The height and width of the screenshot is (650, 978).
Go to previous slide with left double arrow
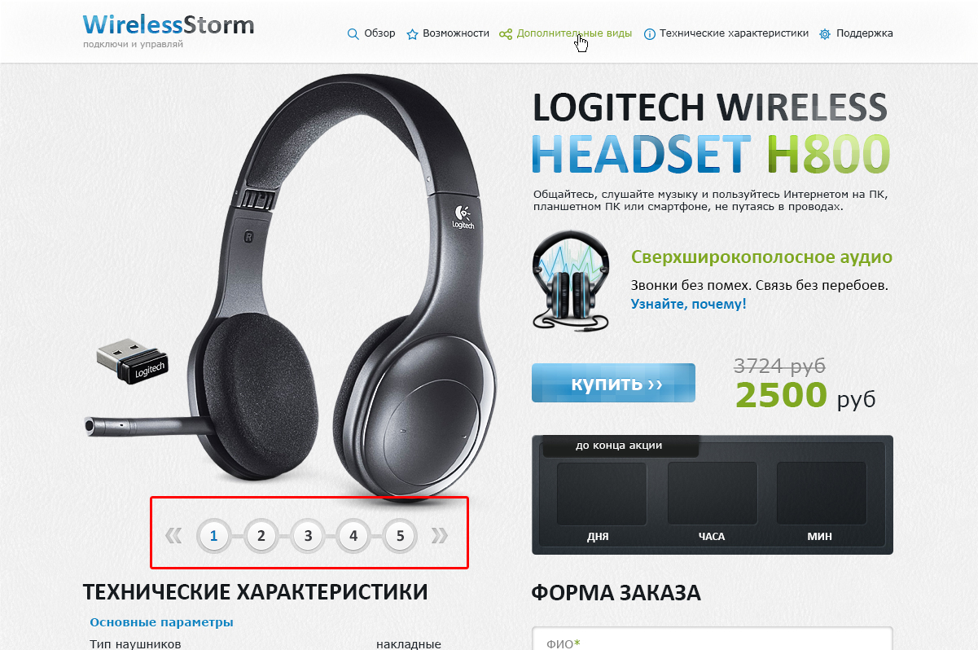point(173,535)
